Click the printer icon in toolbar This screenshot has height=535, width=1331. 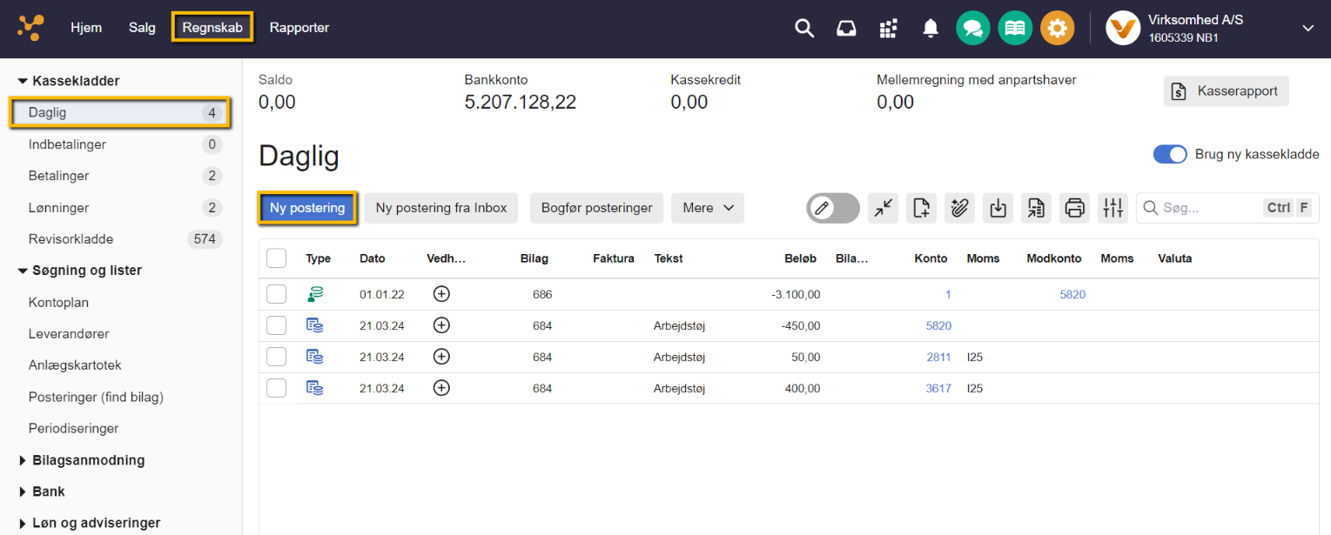(1075, 208)
